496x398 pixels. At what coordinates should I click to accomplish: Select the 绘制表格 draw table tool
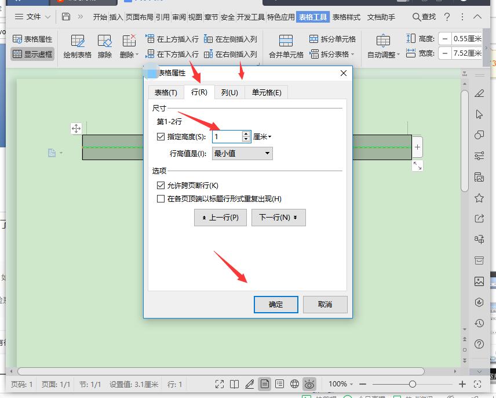(77, 46)
